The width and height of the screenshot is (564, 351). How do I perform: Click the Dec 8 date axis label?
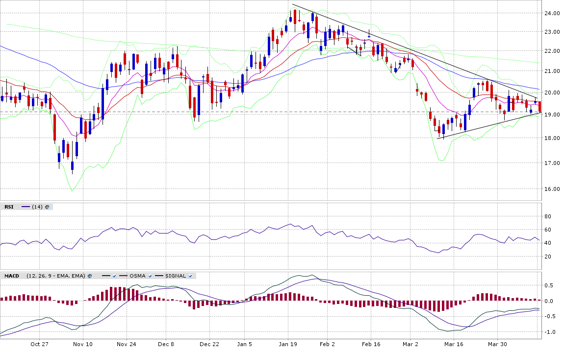pos(166,344)
